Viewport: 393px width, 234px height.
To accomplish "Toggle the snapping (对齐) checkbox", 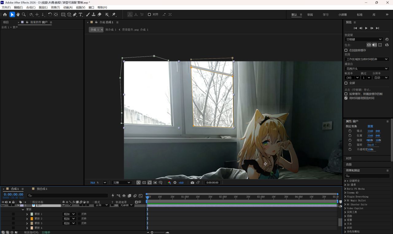I will coord(149,14).
